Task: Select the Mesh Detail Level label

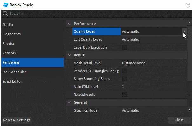Action: tap(87, 63)
